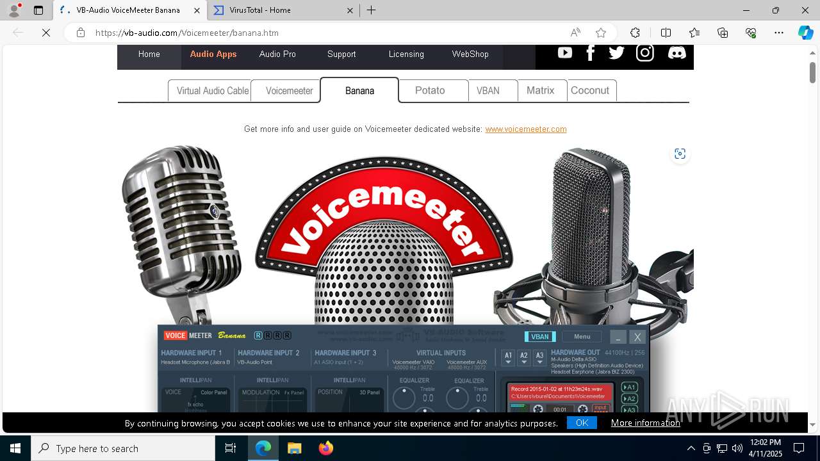Open the WebShop navigation item
This screenshot has width=820, height=461.
tap(470, 54)
